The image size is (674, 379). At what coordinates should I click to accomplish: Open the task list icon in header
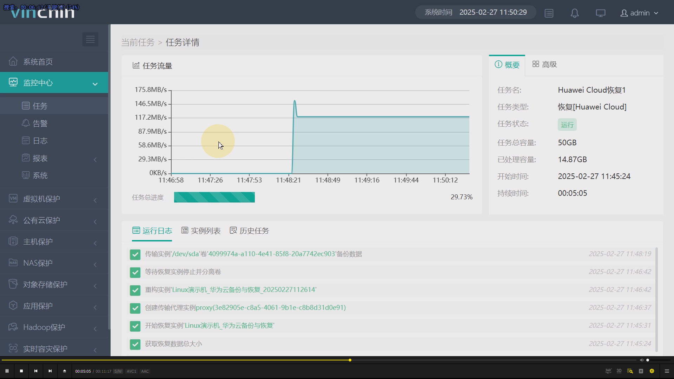tap(549, 13)
